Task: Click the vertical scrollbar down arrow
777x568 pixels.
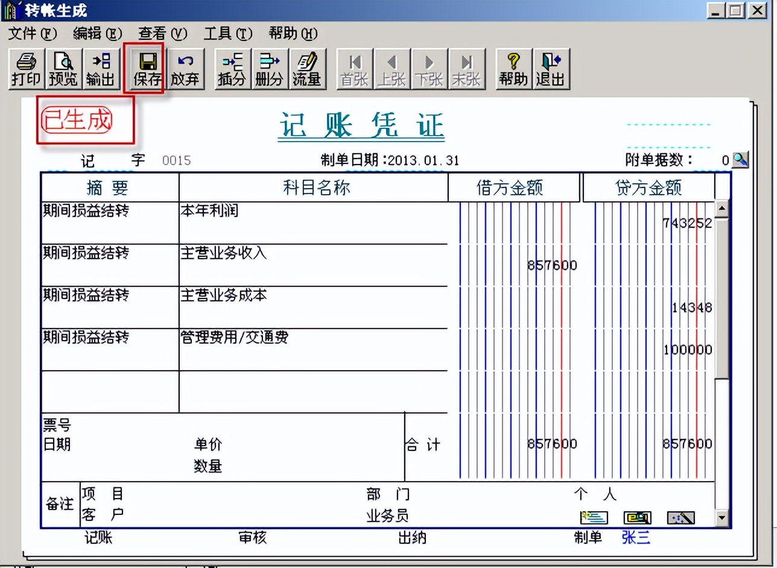Action: pos(721,517)
